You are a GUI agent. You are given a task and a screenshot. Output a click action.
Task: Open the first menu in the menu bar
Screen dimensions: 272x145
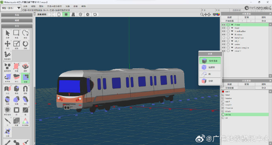[x=25, y=6]
